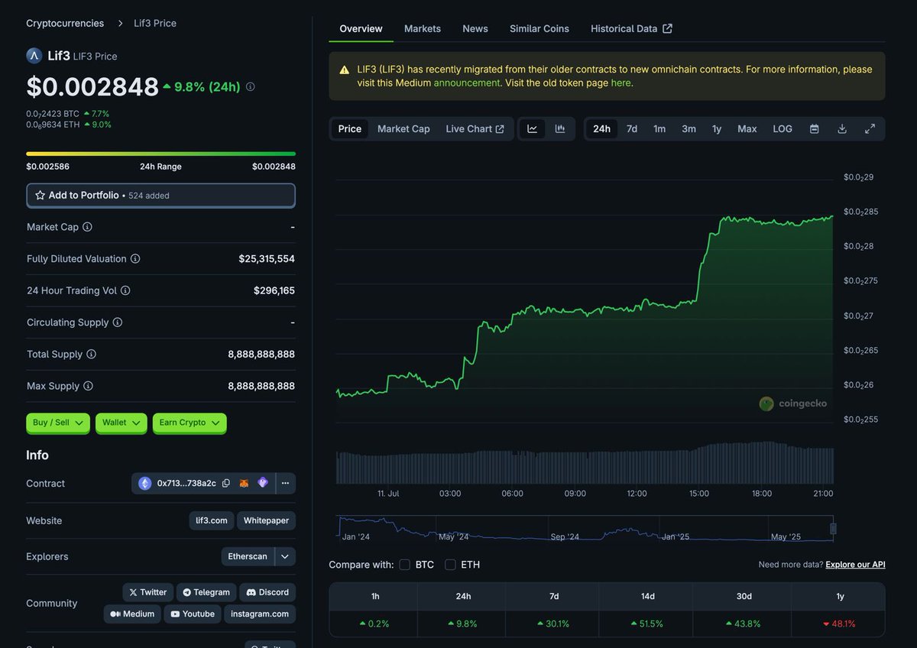Click the range navigator right handle
This screenshot has height=648, width=917.
[x=833, y=529]
